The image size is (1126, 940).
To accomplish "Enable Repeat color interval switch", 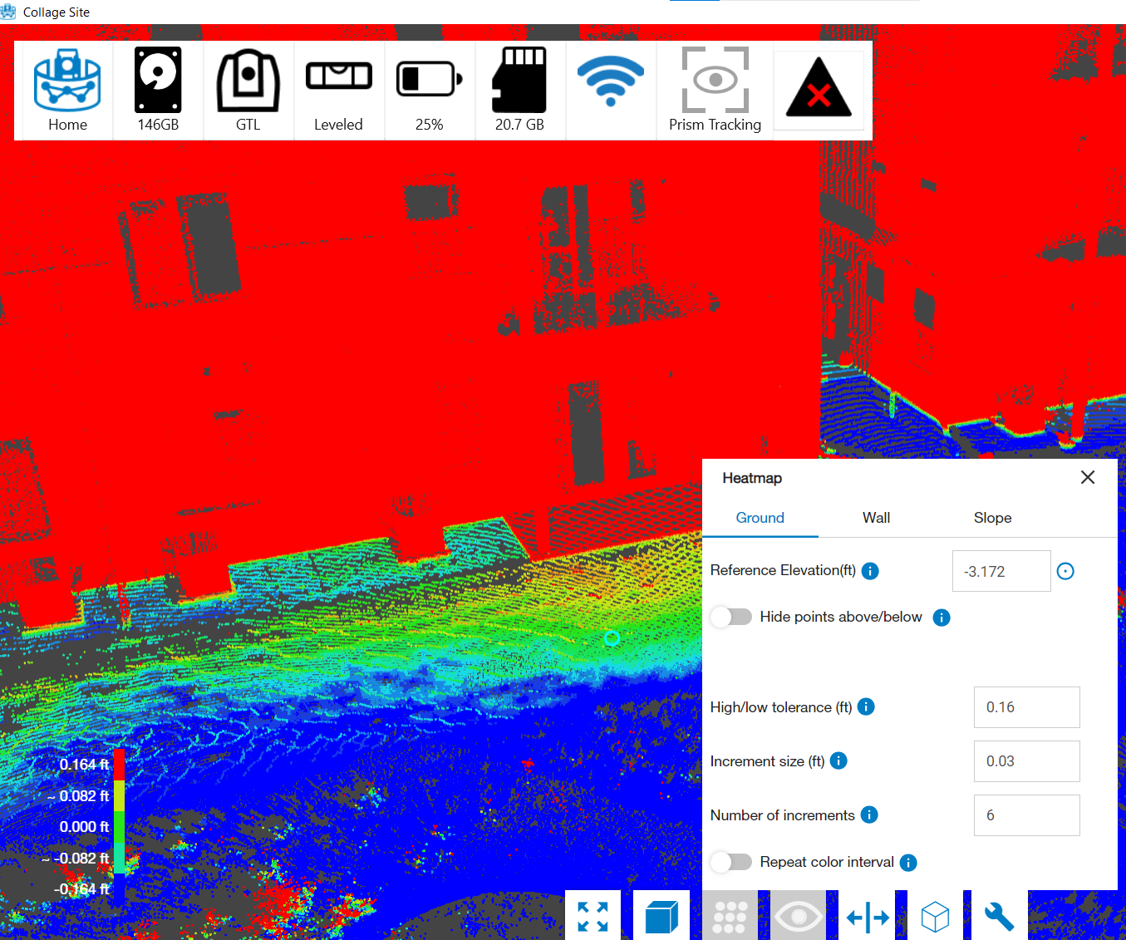I will click(731, 862).
